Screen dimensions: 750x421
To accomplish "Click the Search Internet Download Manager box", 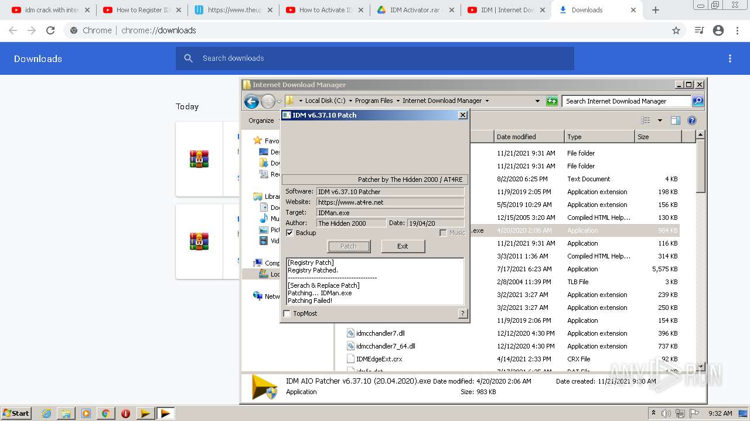I will pyautogui.click(x=626, y=101).
